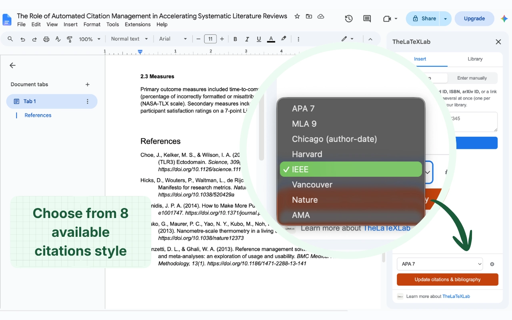Print the document
The width and height of the screenshot is (512, 320).
click(x=46, y=39)
